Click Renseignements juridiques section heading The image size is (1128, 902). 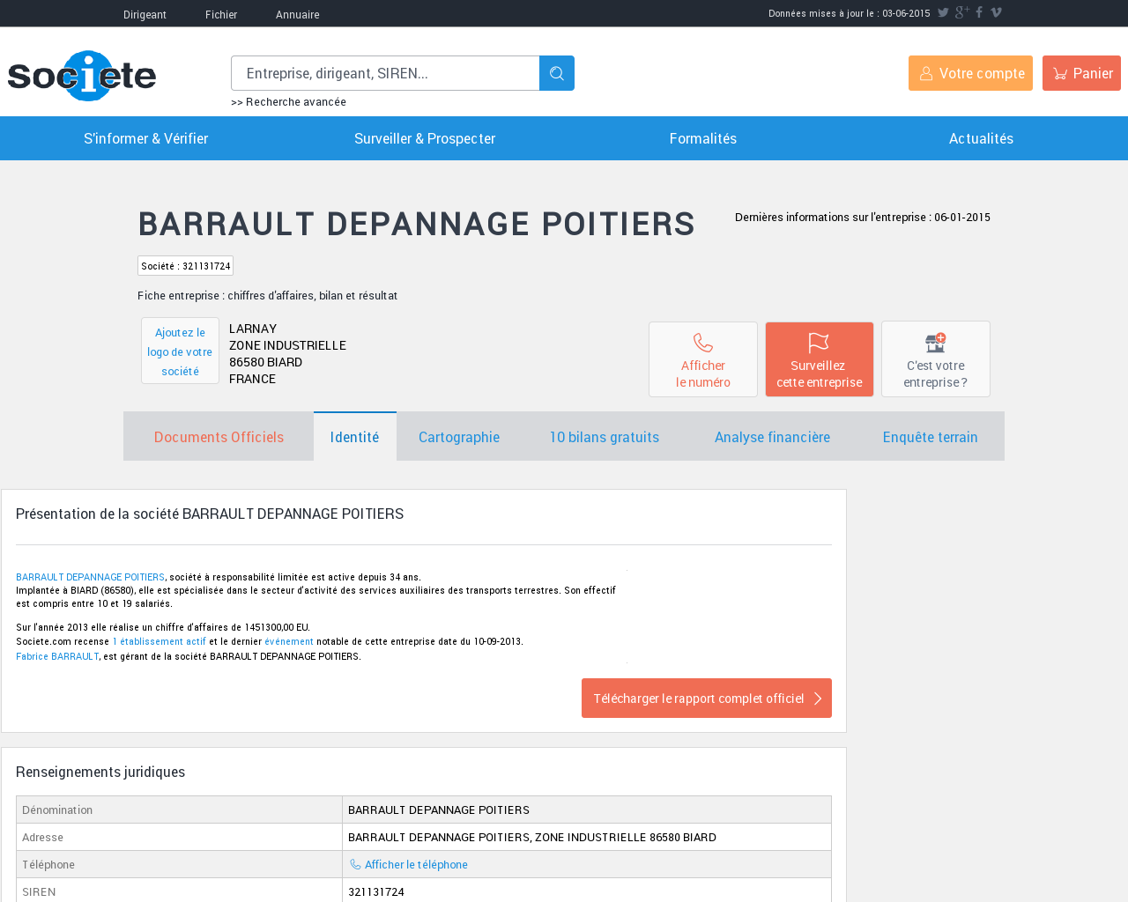click(100, 772)
